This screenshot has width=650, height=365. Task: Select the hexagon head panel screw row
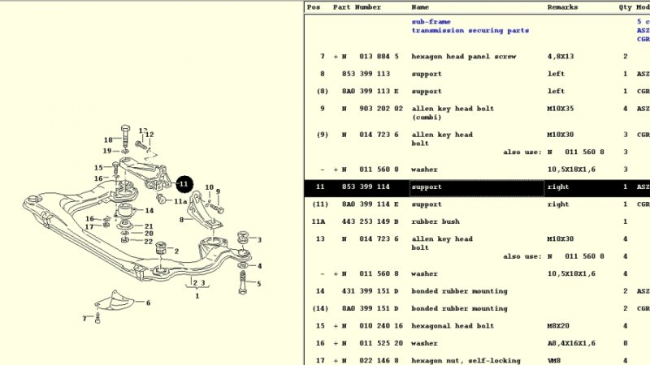[x=463, y=57]
